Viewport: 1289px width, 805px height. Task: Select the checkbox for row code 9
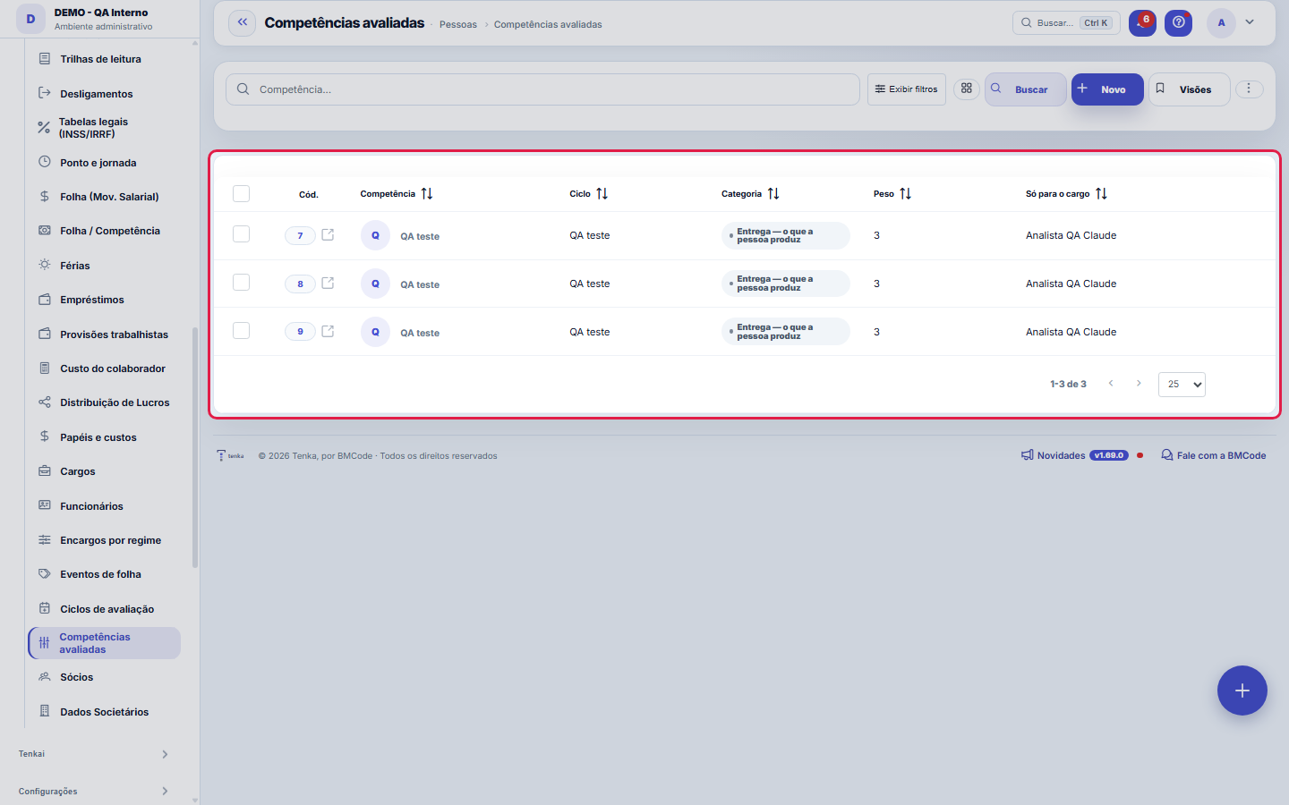click(241, 331)
